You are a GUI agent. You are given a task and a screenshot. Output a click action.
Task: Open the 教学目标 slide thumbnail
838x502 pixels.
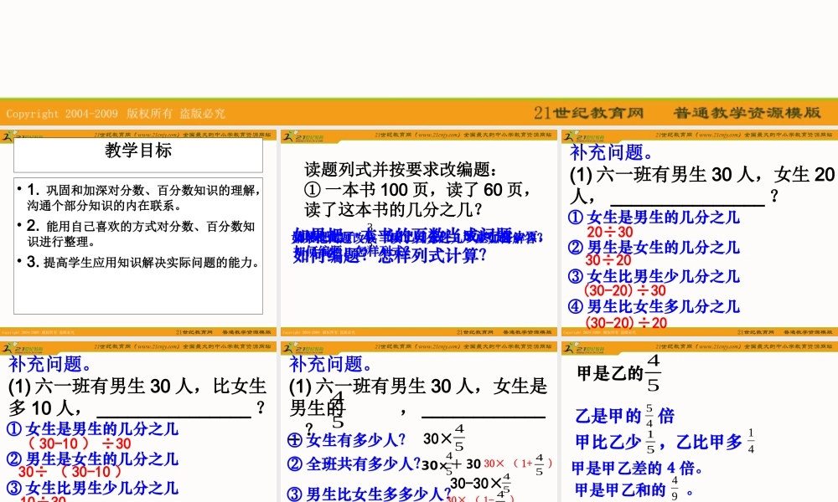pyautogui.click(x=138, y=233)
